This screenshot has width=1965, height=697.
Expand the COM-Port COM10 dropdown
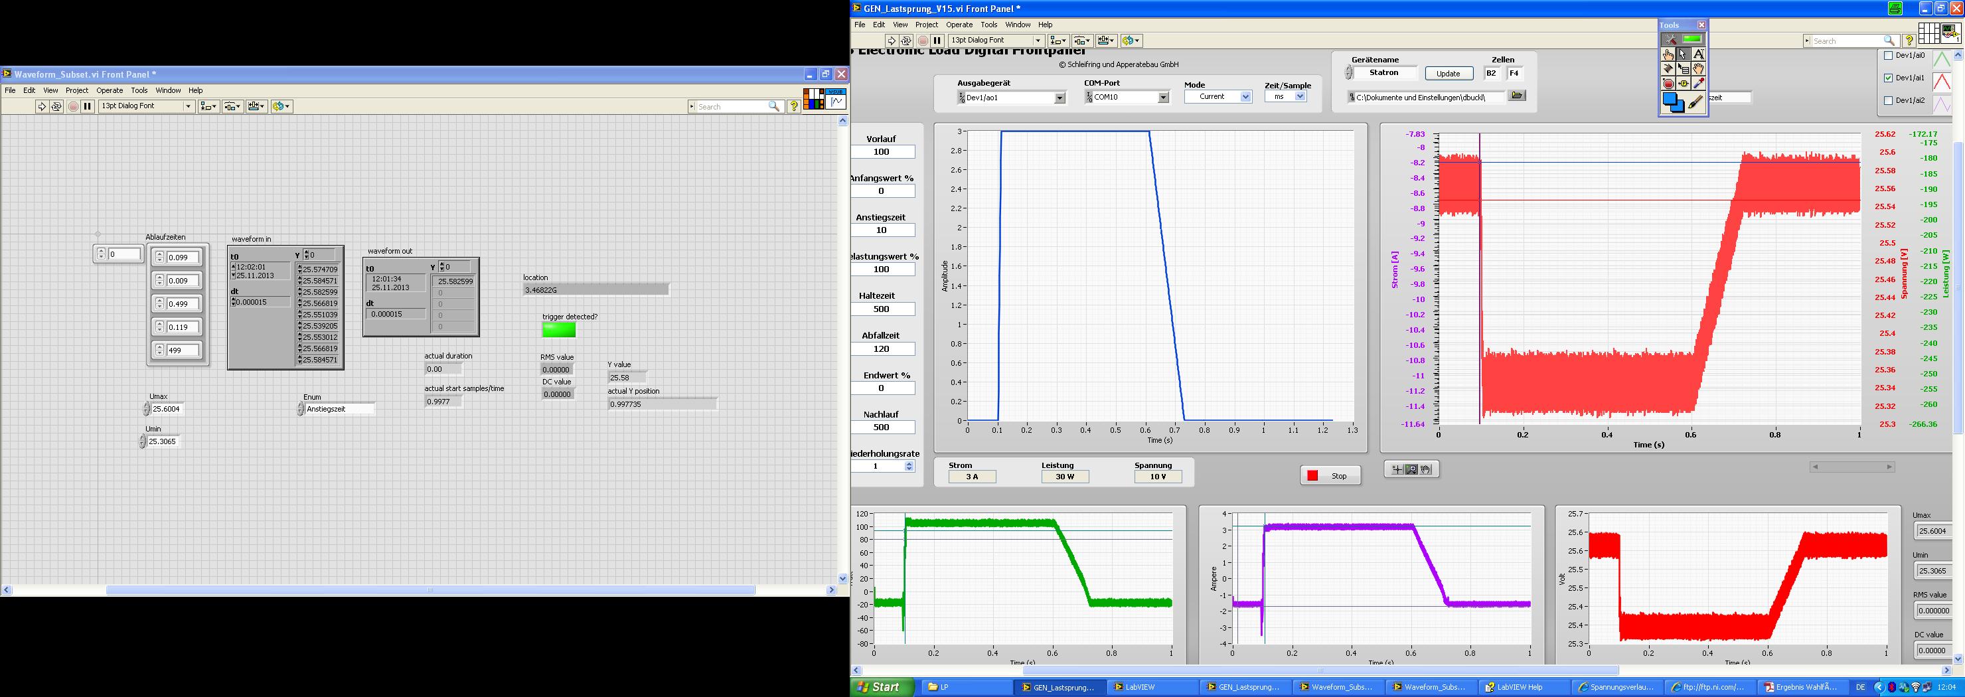tap(1163, 98)
